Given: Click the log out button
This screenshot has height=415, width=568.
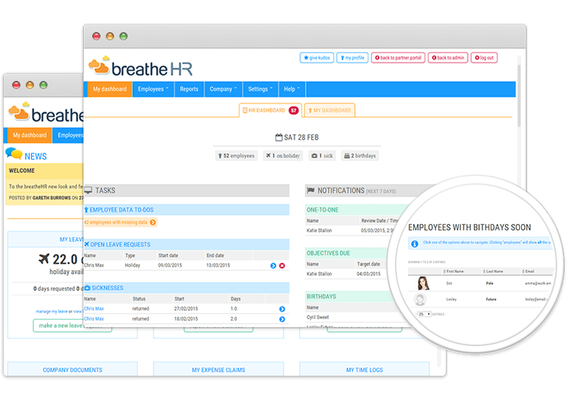Looking at the screenshot, I should pos(484,58).
